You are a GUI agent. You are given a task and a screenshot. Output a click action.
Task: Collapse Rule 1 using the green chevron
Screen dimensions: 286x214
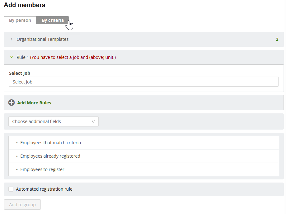pyautogui.click(x=12, y=57)
